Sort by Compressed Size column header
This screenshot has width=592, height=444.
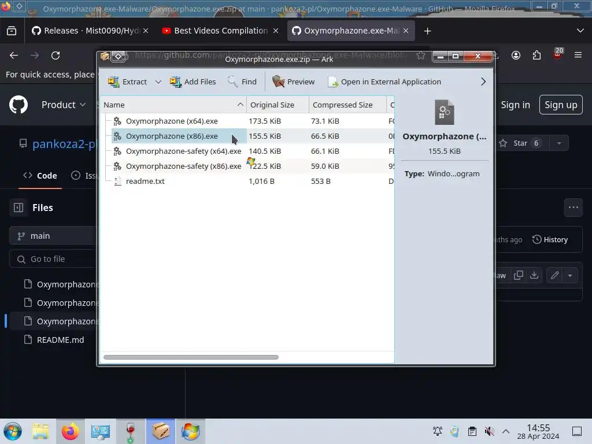click(347, 105)
